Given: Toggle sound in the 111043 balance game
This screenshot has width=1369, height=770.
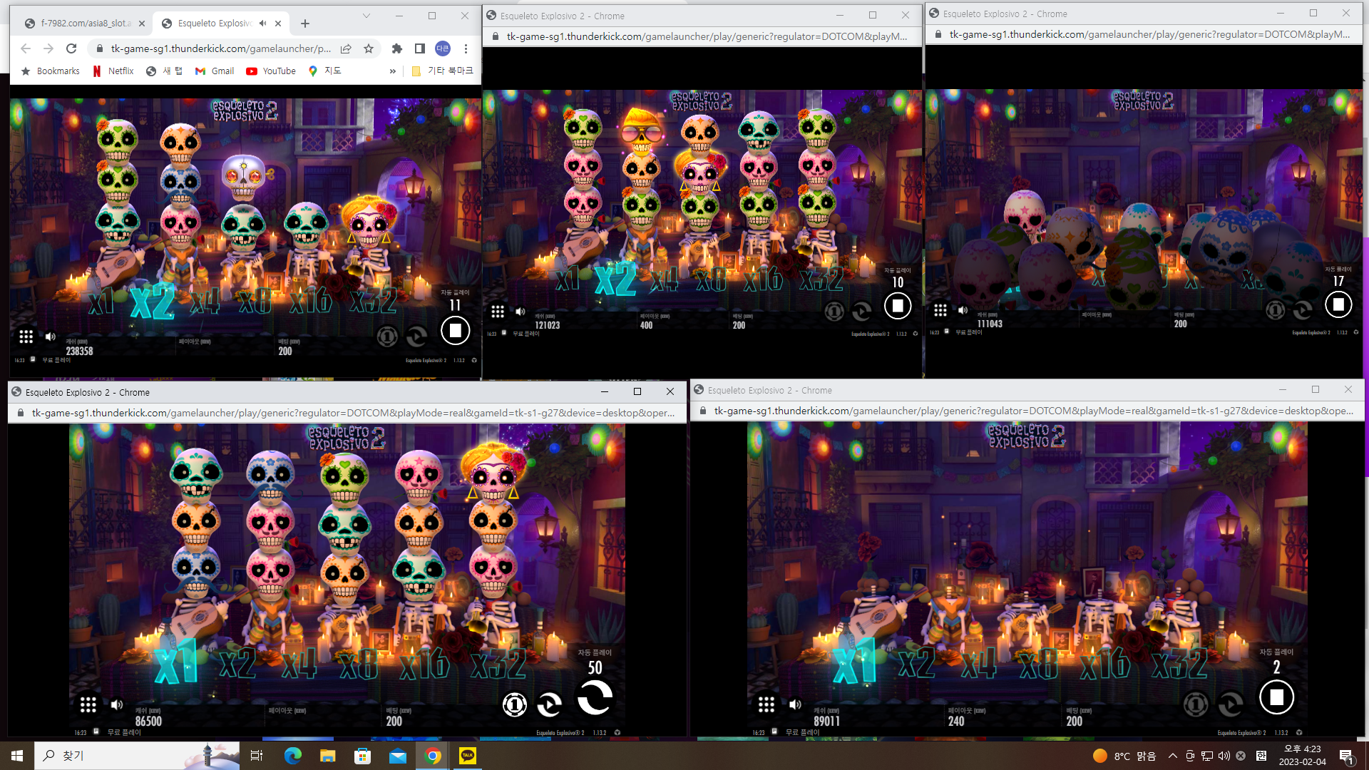Looking at the screenshot, I should [x=963, y=310].
